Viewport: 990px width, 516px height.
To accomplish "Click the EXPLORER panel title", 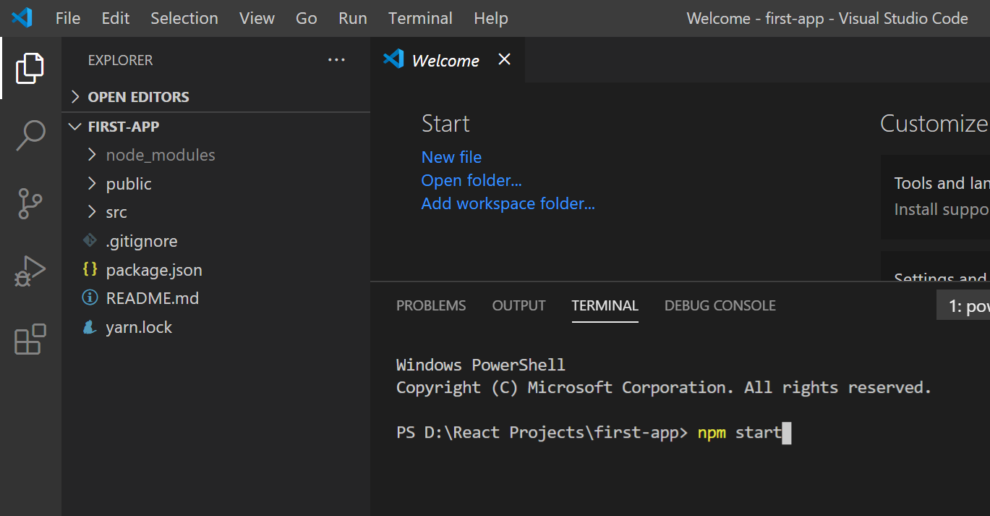I will 120,60.
